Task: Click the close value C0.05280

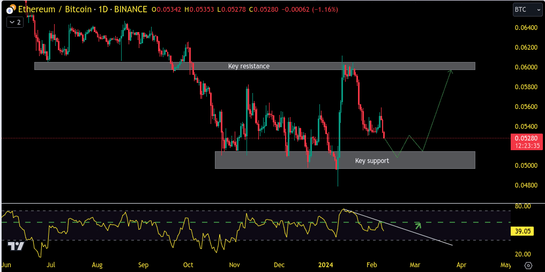Action: pyautogui.click(x=263, y=10)
